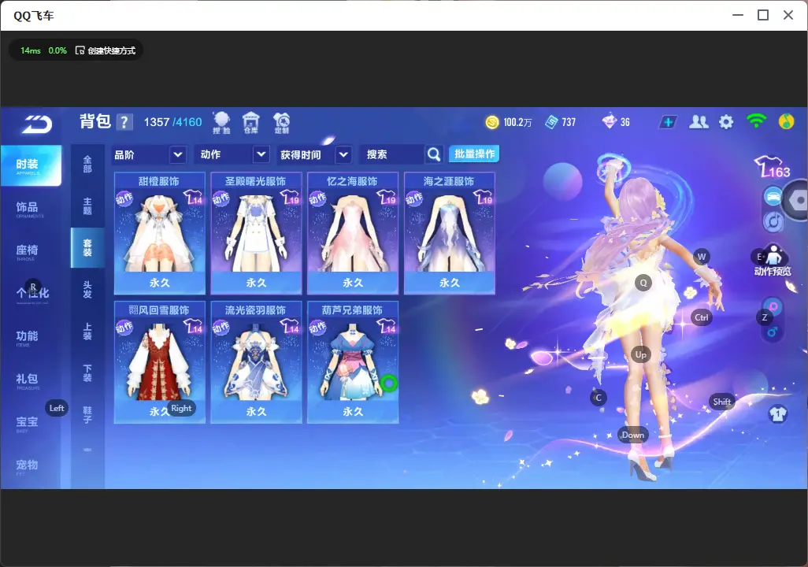Open the settings gear icon
Image resolution: width=808 pixels, height=567 pixels.
[726, 122]
